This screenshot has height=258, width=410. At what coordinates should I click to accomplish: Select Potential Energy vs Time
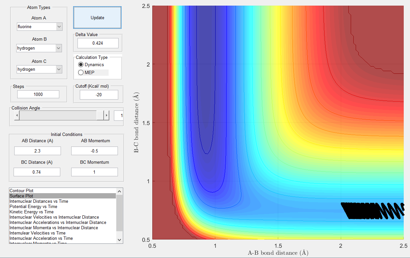[63, 206]
